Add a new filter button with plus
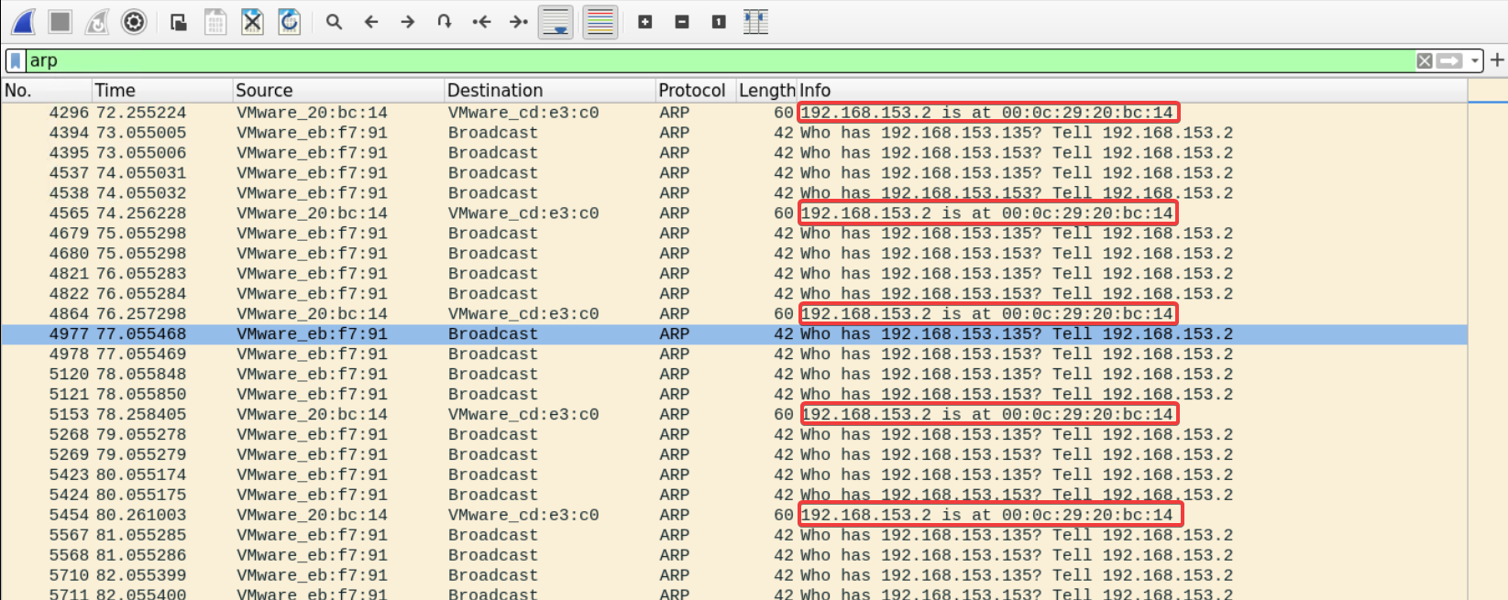This screenshot has height=600, width=1508. [1497, 60]
